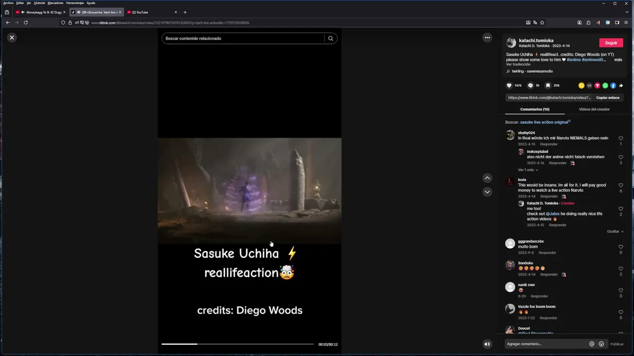Mute the video using speaker icon
The height and width of the screenshot is (356, 634).
487,344
